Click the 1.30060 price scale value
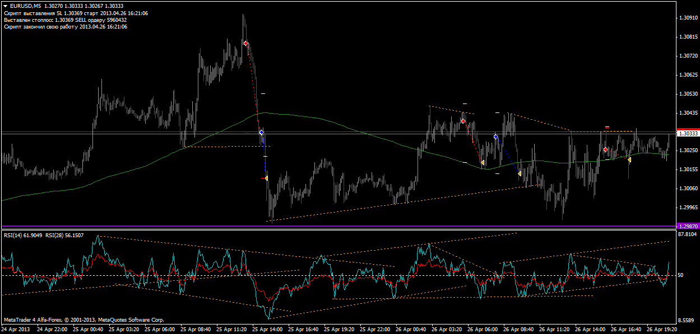Viewport: 700px width, 334px height. point(688,189)
